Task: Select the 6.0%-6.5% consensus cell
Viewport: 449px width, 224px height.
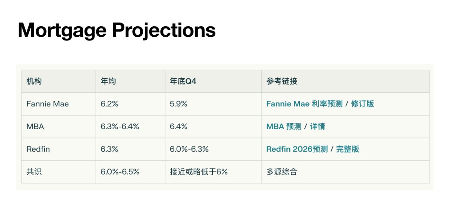Action: coord(131,172)
